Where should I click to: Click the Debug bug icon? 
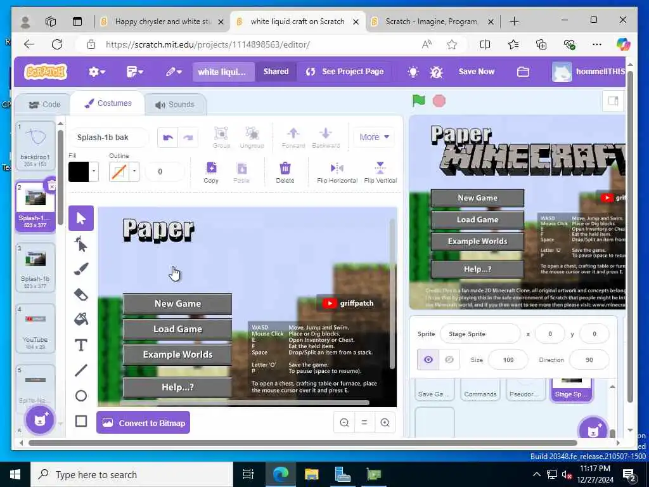click(436, 72)
